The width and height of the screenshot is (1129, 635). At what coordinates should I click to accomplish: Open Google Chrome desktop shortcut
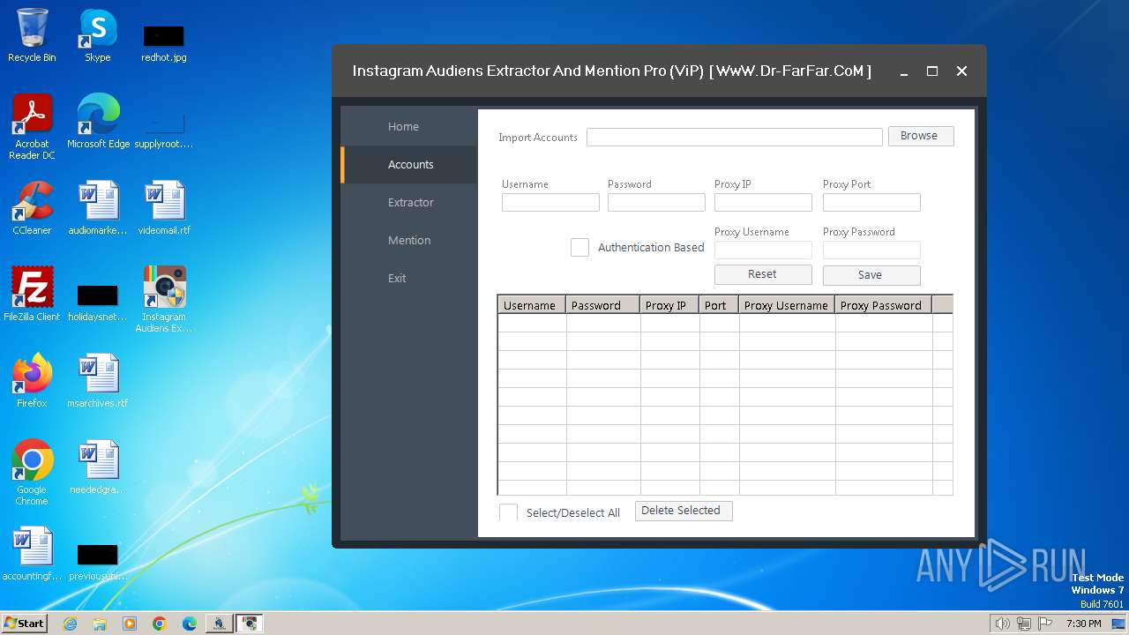pos(32,473)
